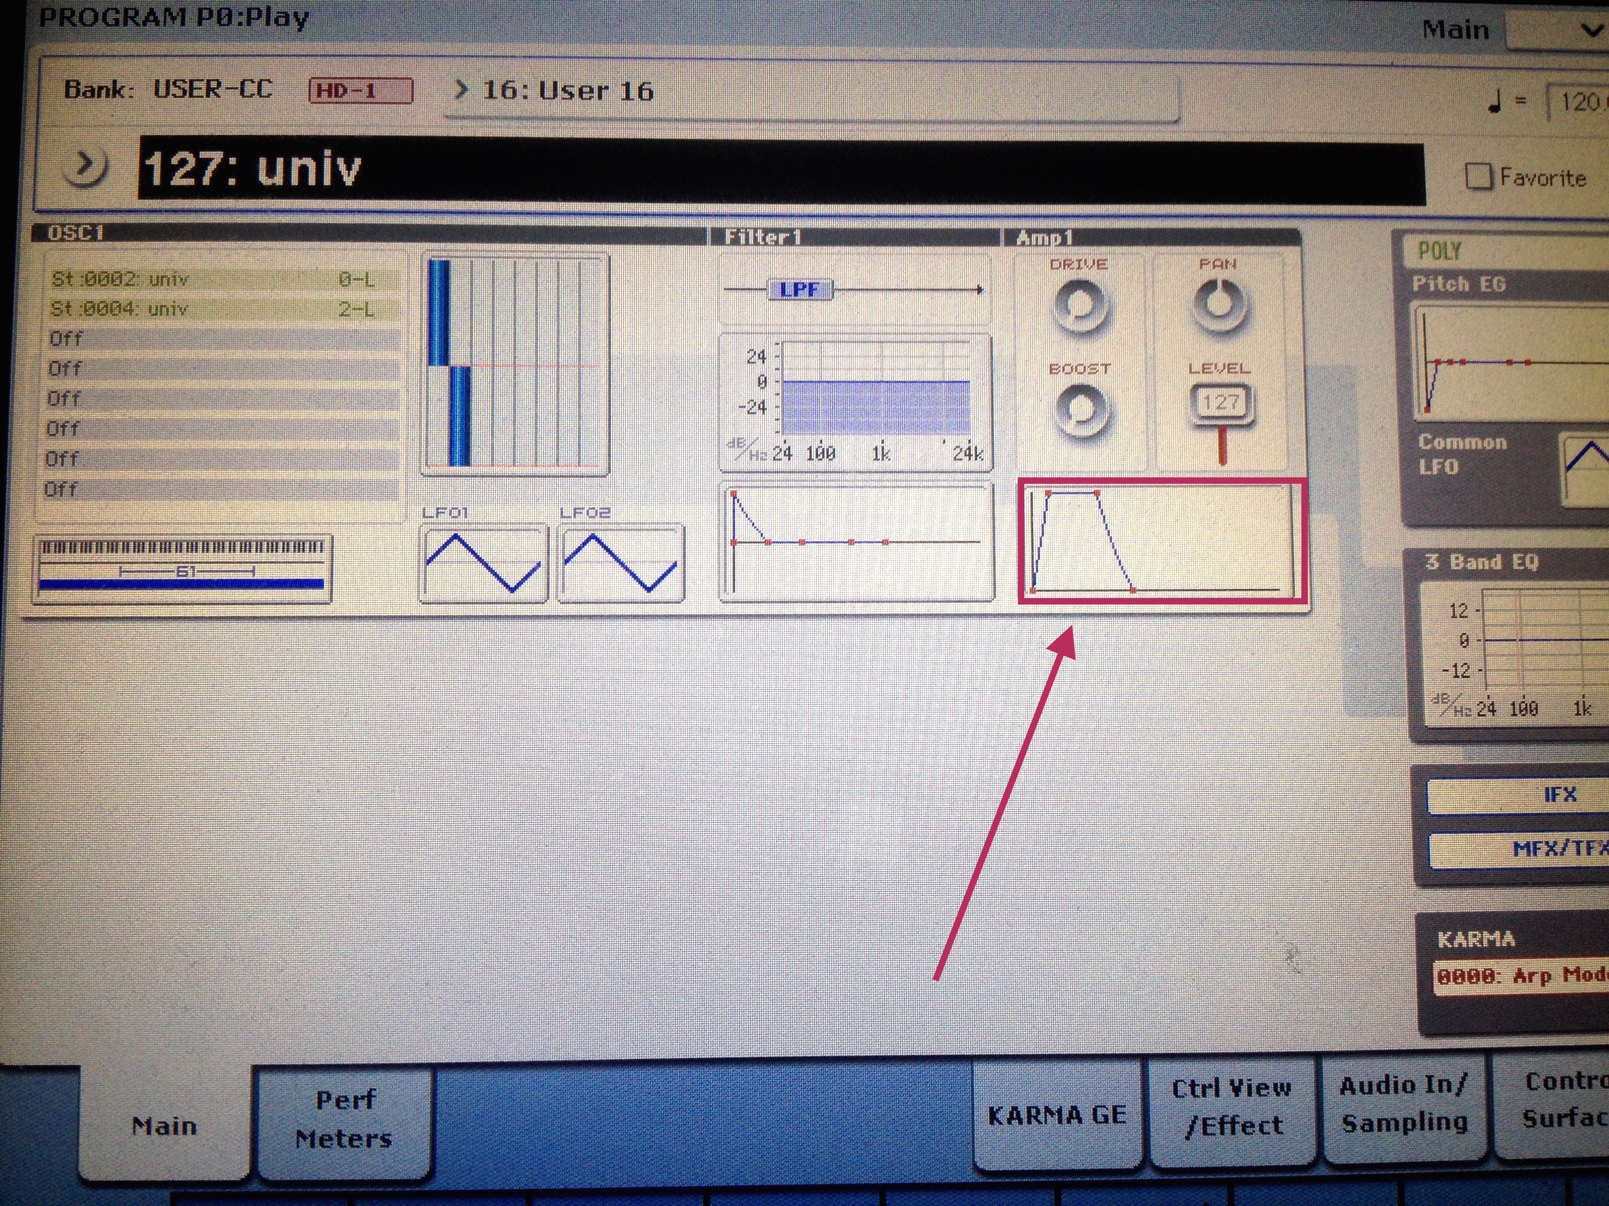Switch to the Perf Meters tab
The height and width of the screenshot is (1206, 1609).
343,1119
